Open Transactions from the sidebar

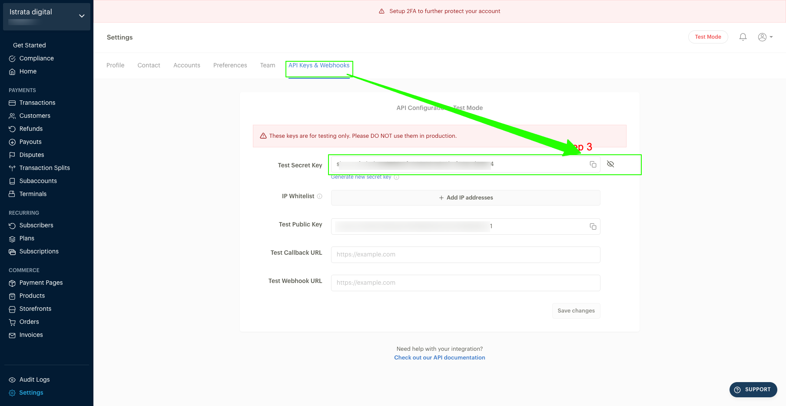(37, 103)
